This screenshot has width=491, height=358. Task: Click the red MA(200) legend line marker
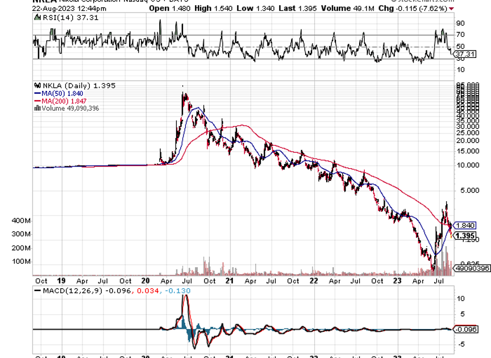[38, 101]
